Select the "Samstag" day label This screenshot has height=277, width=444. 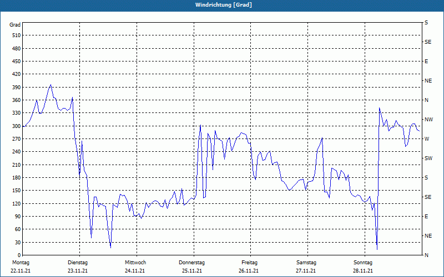tap(306, 263)
